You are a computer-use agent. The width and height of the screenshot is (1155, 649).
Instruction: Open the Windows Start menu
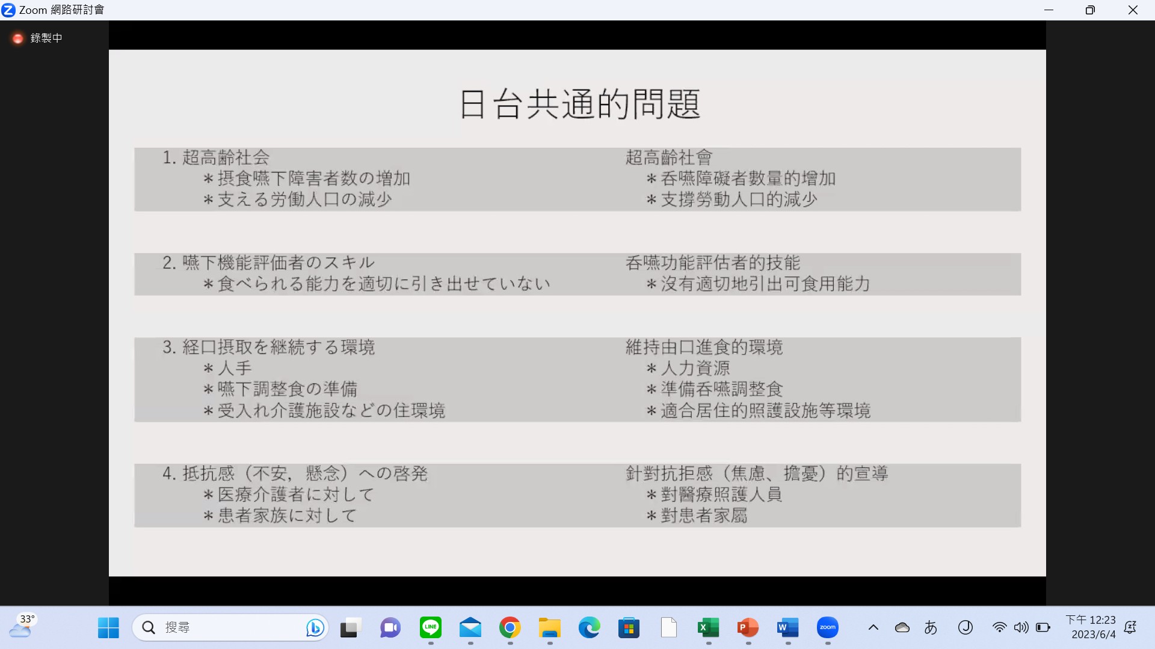[108, 628]
